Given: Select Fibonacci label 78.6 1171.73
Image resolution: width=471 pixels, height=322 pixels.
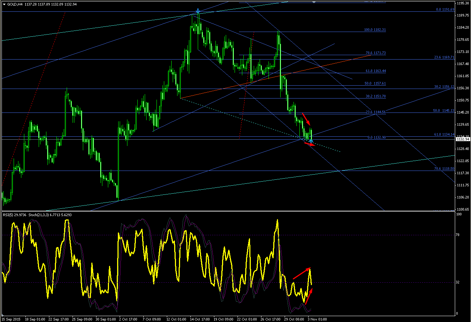Looking at the screenshot, I should tap(376, 53).
